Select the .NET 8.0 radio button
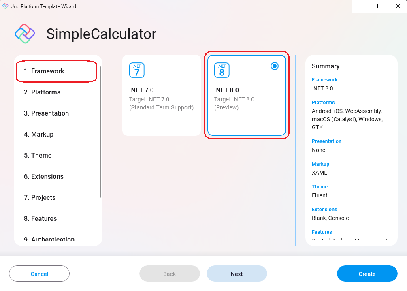 pos(275,66)
